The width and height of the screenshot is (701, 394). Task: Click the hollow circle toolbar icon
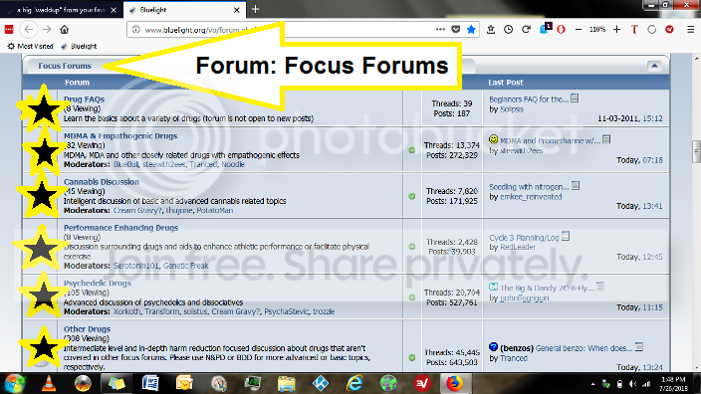click(x=652, y=30)
